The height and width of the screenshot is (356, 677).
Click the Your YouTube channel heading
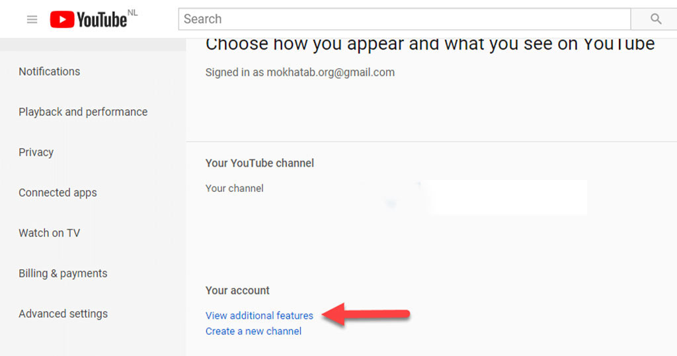coord(259,163)
